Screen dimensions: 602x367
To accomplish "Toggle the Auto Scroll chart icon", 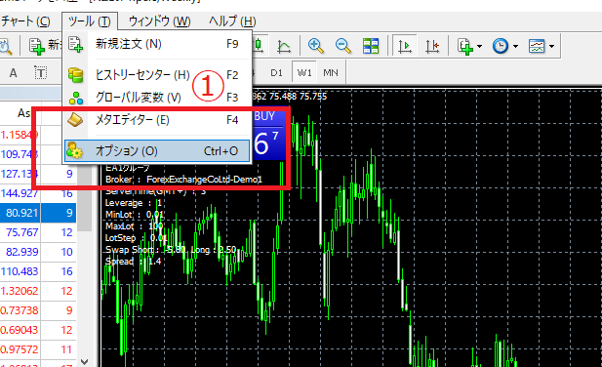I will (405, 46).
